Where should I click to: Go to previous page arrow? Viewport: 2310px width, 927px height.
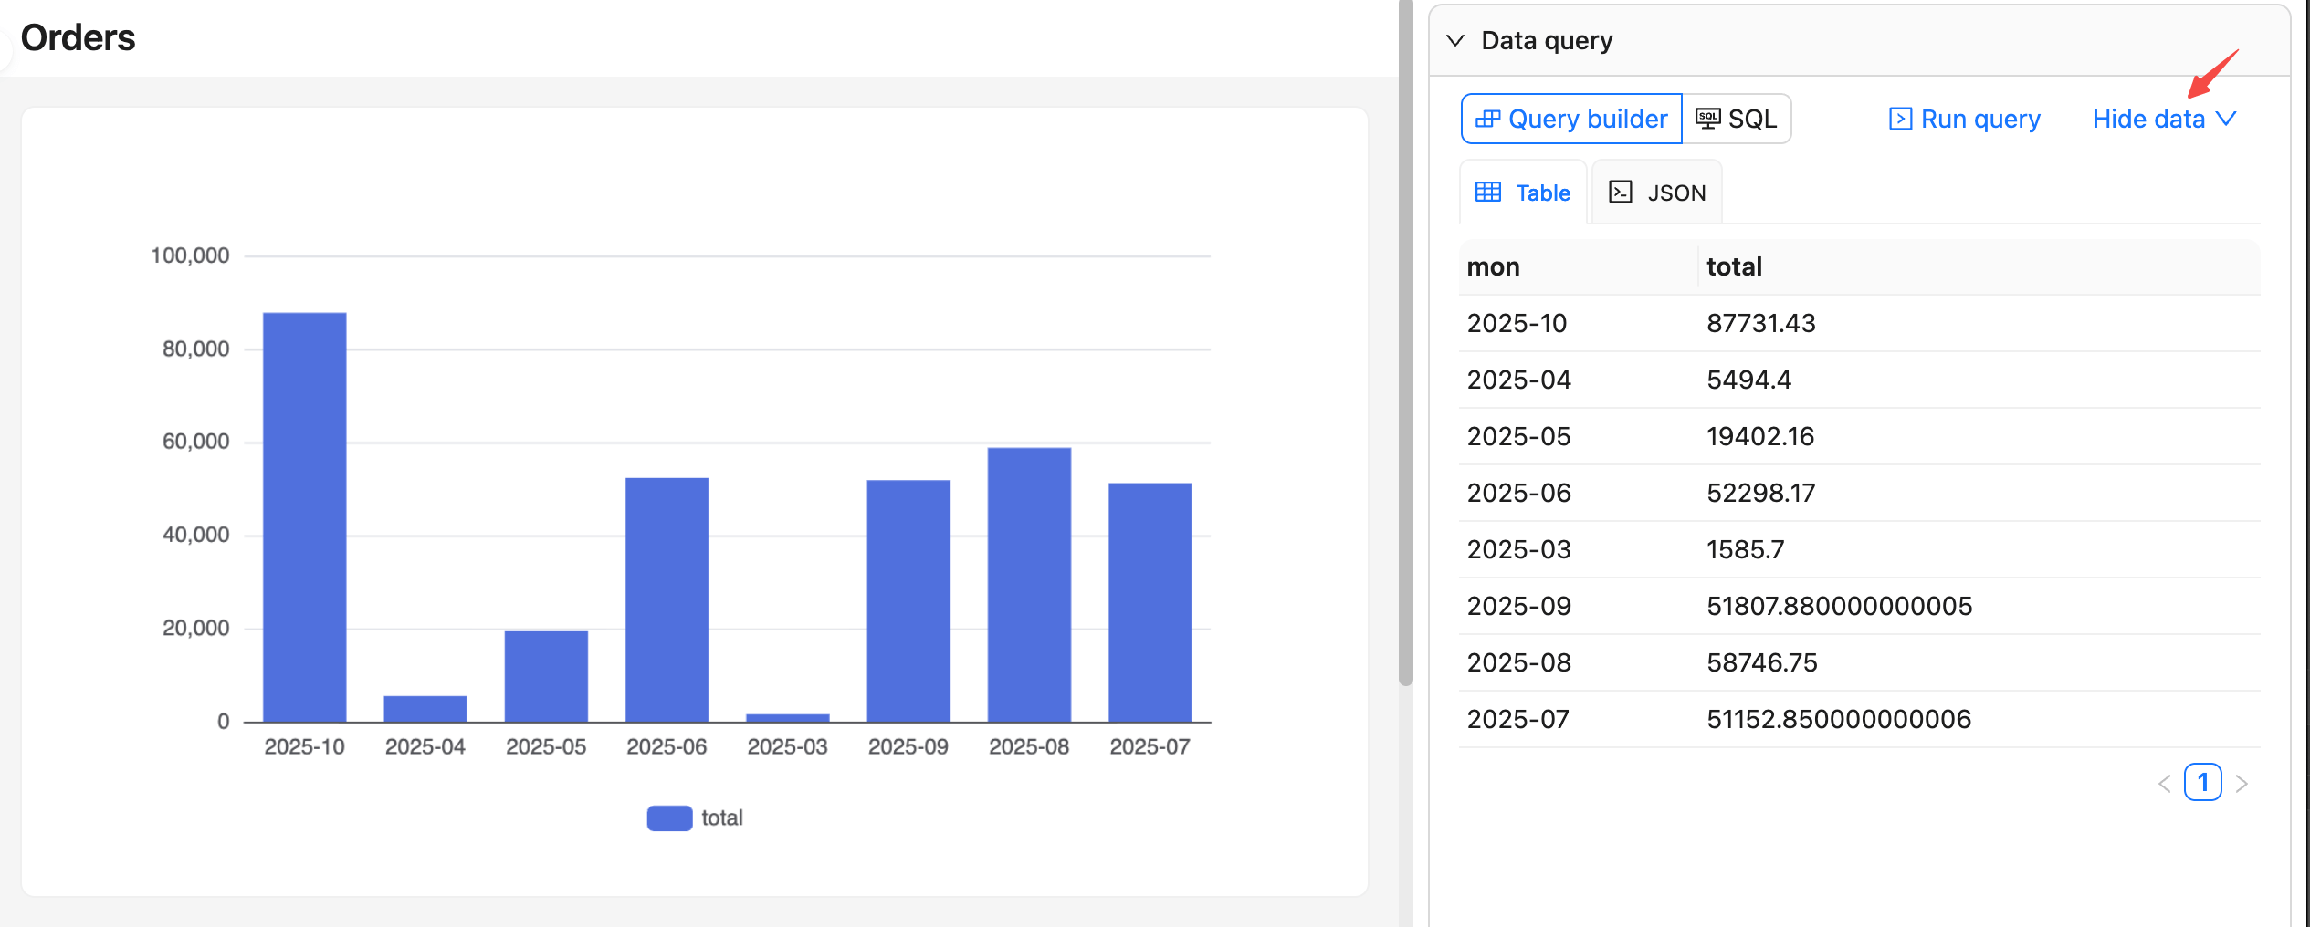[x=2164, y=784]
